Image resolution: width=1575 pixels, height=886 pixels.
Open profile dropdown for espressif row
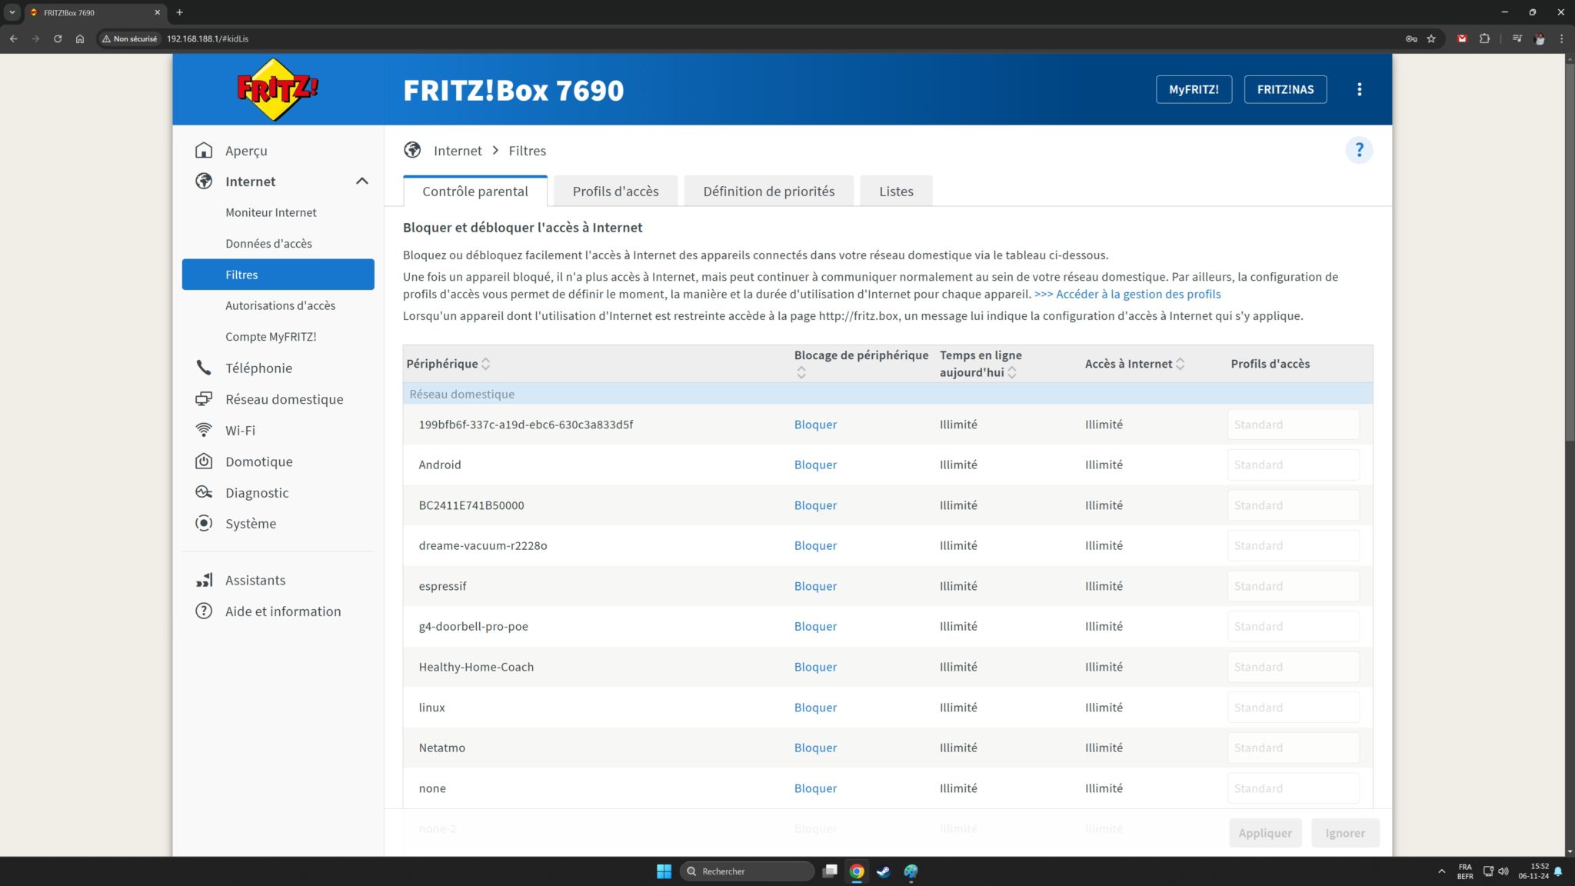pos(1294,586)
